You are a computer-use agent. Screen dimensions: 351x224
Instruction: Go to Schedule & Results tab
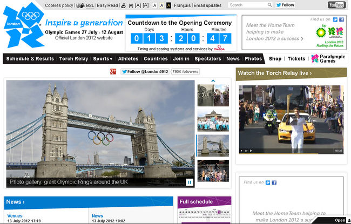coord(30,58)
